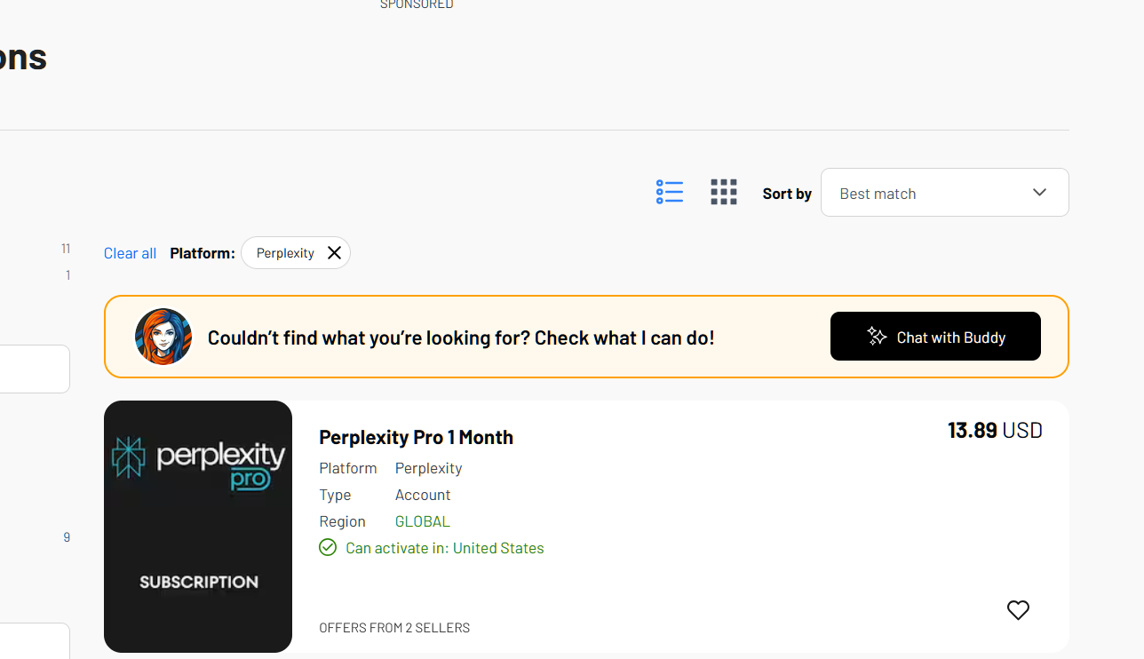Switch to grid view layout
1144x659 pixels.
click(x=724, y=192)
